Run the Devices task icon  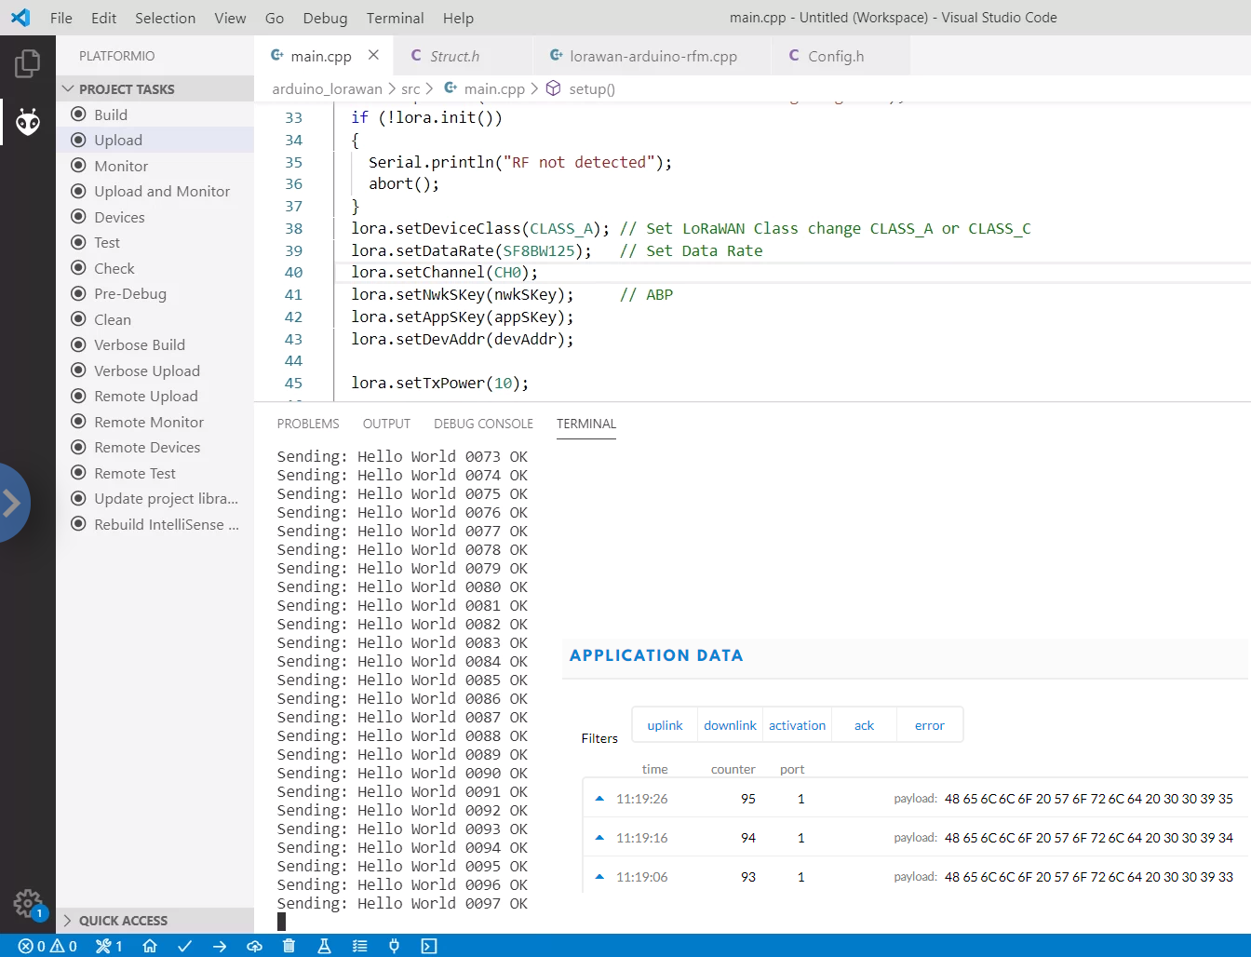[x=78, y=217]
